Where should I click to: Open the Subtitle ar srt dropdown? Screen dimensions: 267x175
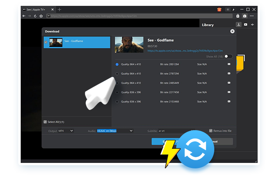pos(176,131)
